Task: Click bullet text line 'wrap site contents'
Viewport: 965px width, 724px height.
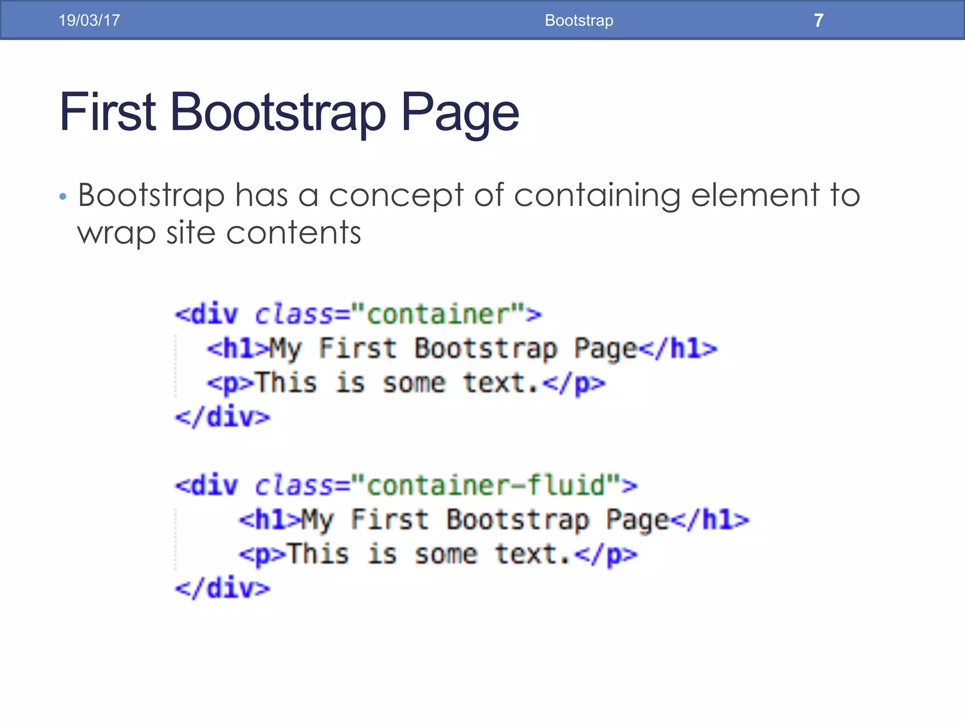Action: (x=219, y=233)
